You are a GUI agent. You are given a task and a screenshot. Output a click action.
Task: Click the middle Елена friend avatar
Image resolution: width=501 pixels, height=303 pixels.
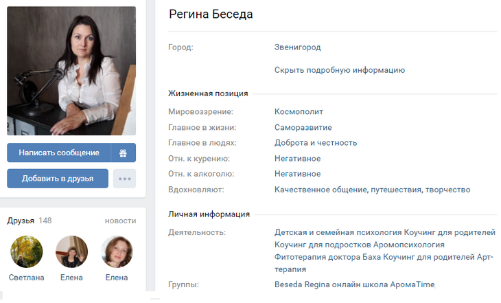71,251
